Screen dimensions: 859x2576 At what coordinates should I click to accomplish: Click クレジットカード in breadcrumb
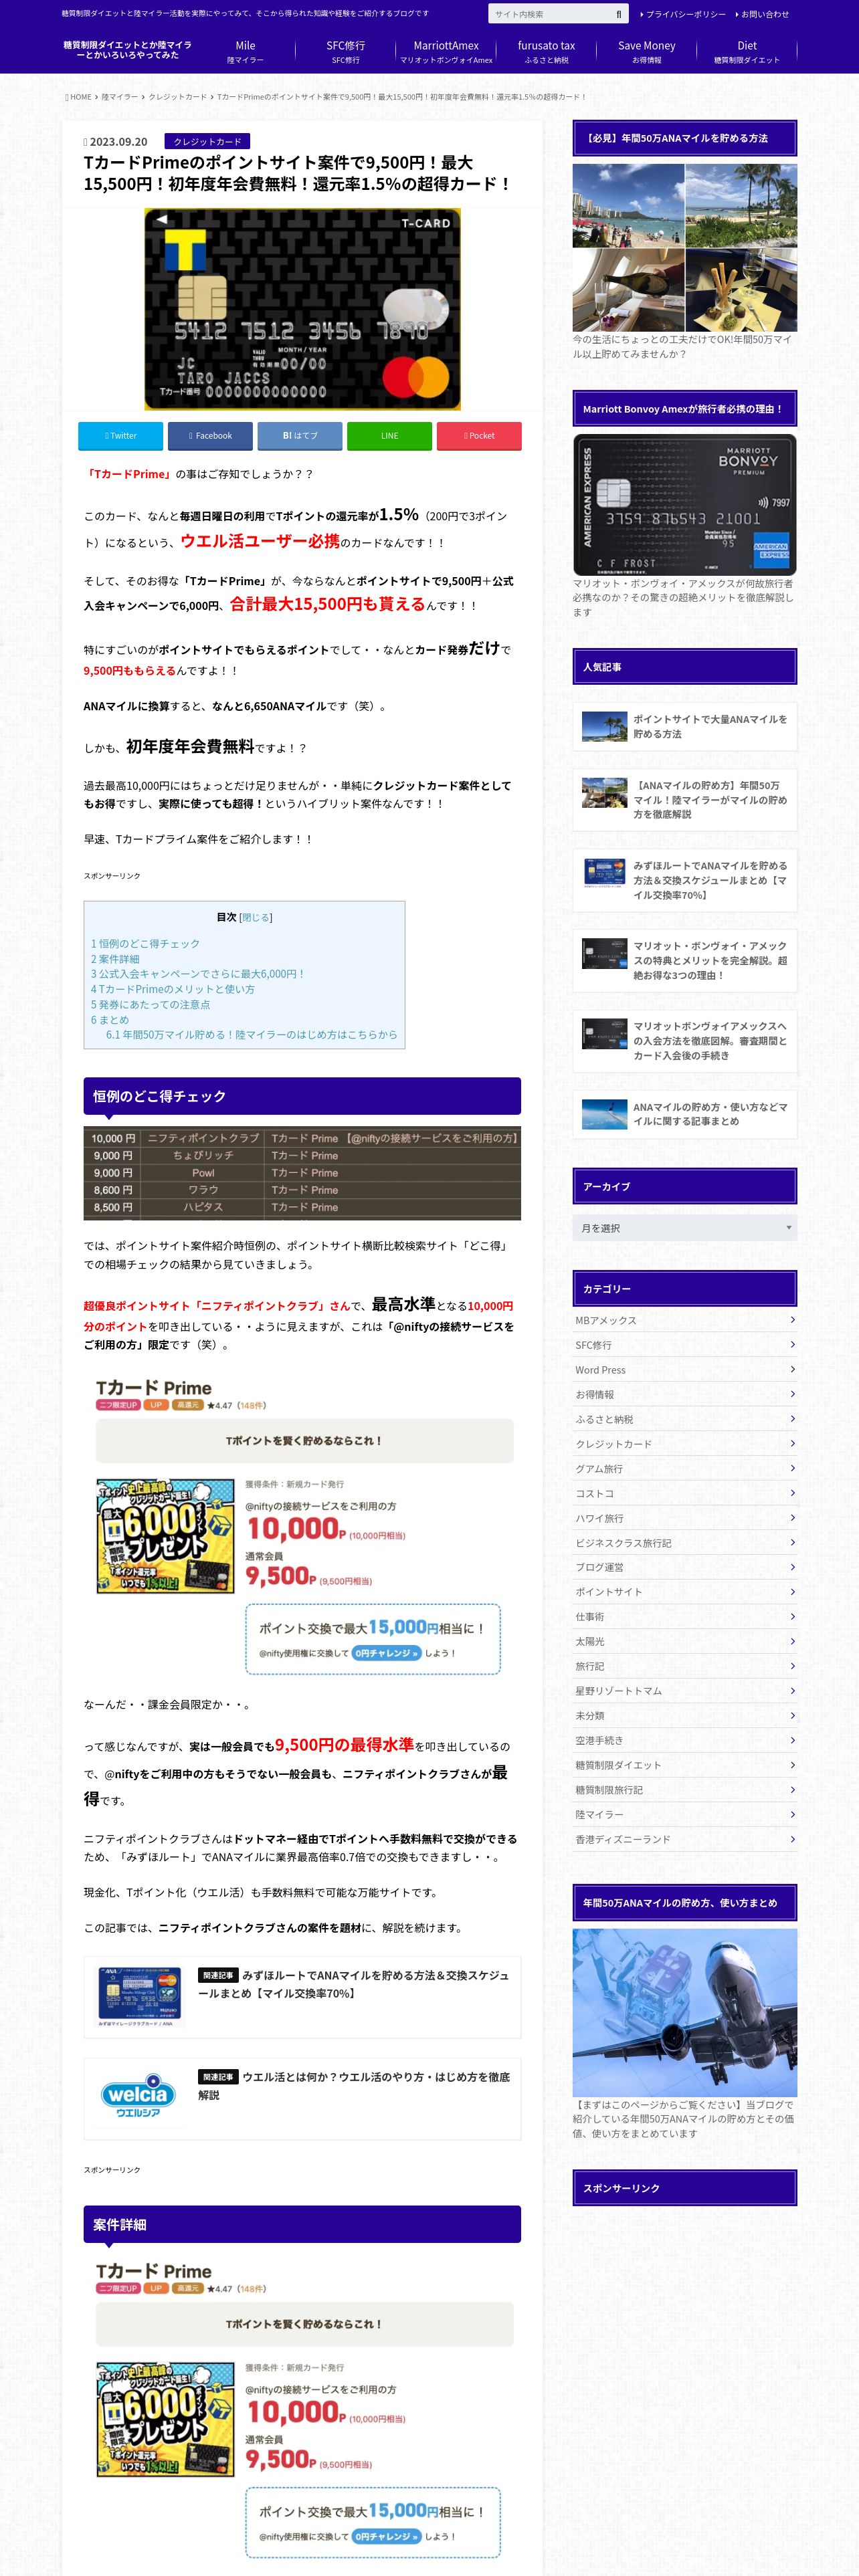tap(178, 97)
